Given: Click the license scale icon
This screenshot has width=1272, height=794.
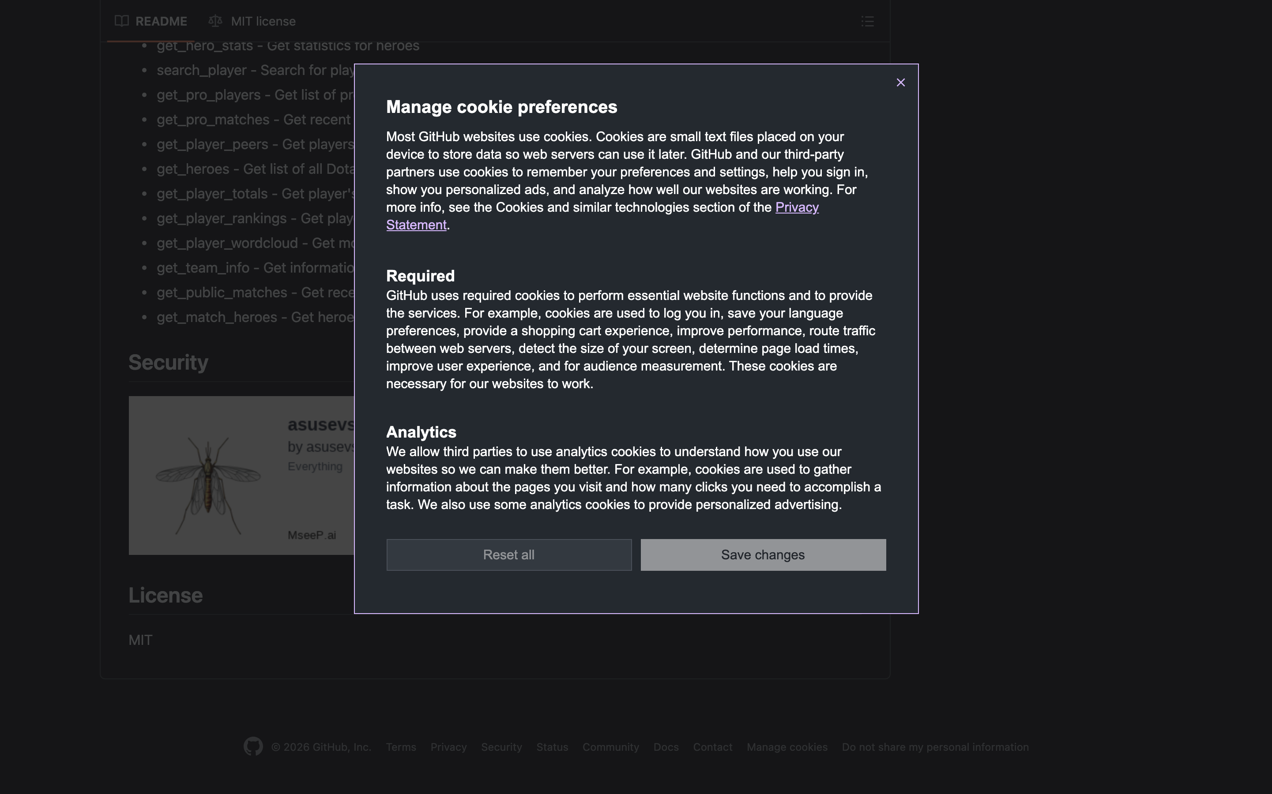Looking at the screenshot, I should tap(215, 21).
